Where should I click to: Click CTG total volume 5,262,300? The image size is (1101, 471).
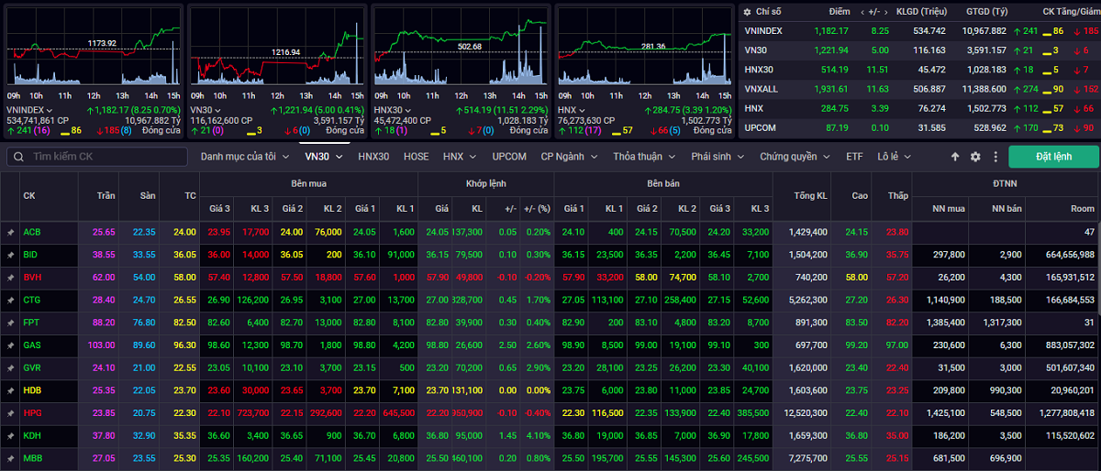coord(809,300)
